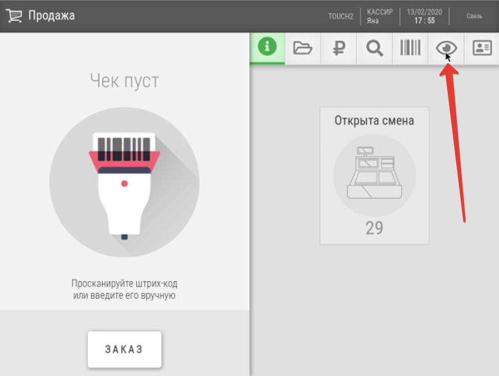Click the Связь connection status
This screenshot has width=499, height=376.
[474, 16]
